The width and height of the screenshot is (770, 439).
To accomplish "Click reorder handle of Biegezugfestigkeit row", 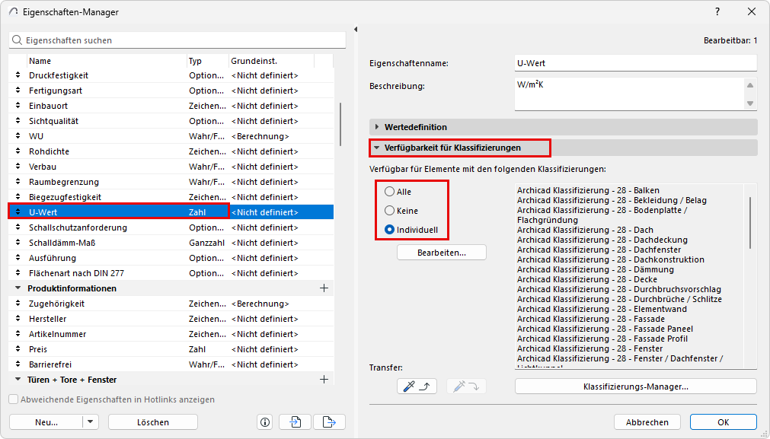I will (18, 197).
